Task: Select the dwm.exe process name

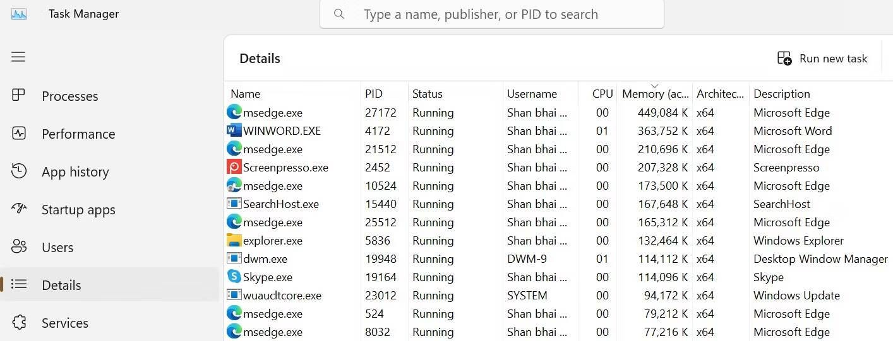Action: tap(265, 258)
